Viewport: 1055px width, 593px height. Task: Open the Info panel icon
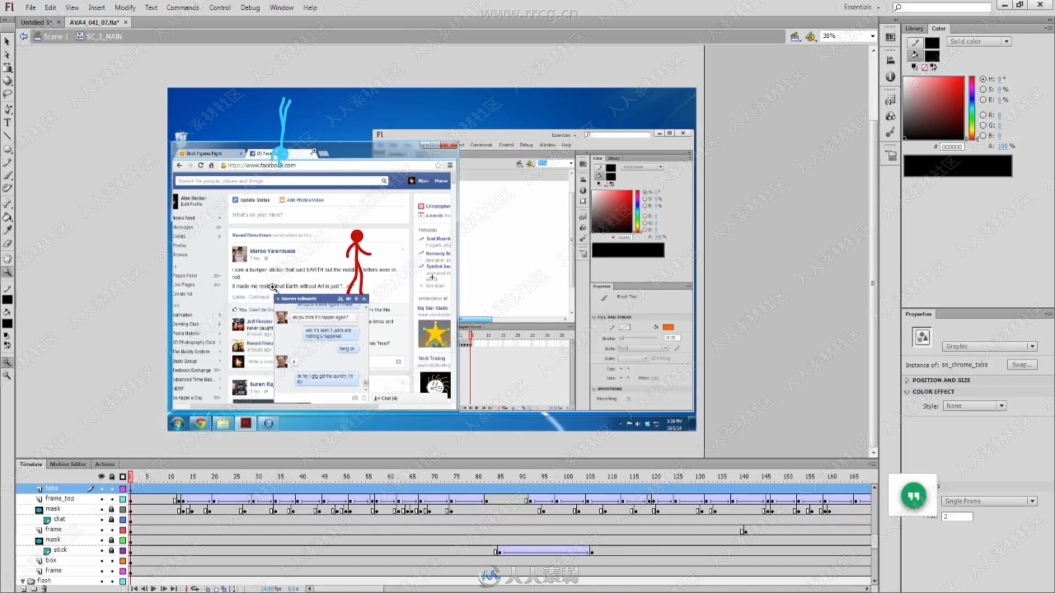click(x=891, y=77)
